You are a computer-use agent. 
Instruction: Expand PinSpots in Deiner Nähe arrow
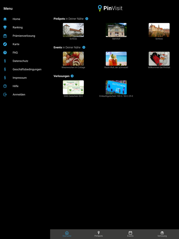[x=87, y=19]
